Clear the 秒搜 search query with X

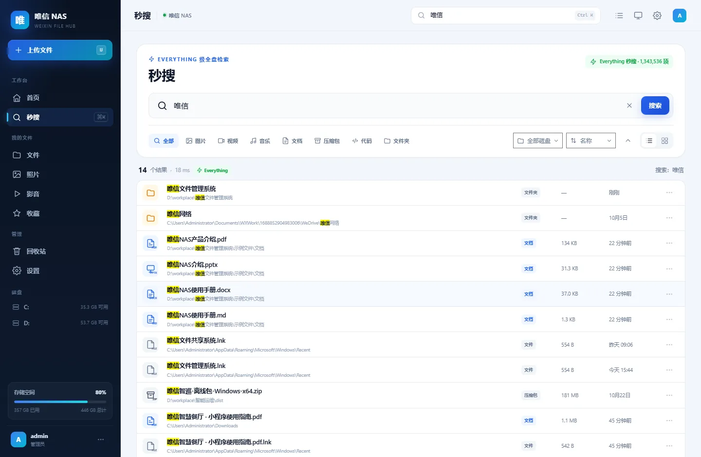[629, 105]
